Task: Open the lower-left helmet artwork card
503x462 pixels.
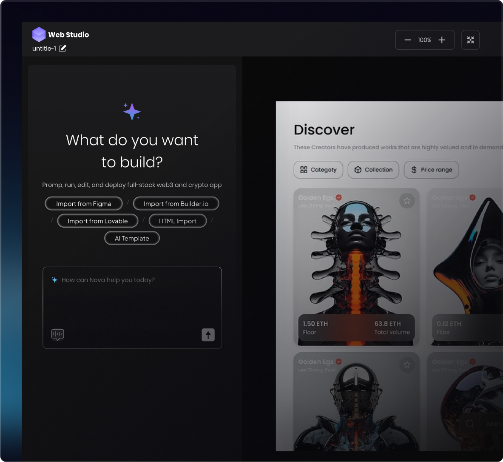Action: [x=356, y=401]
